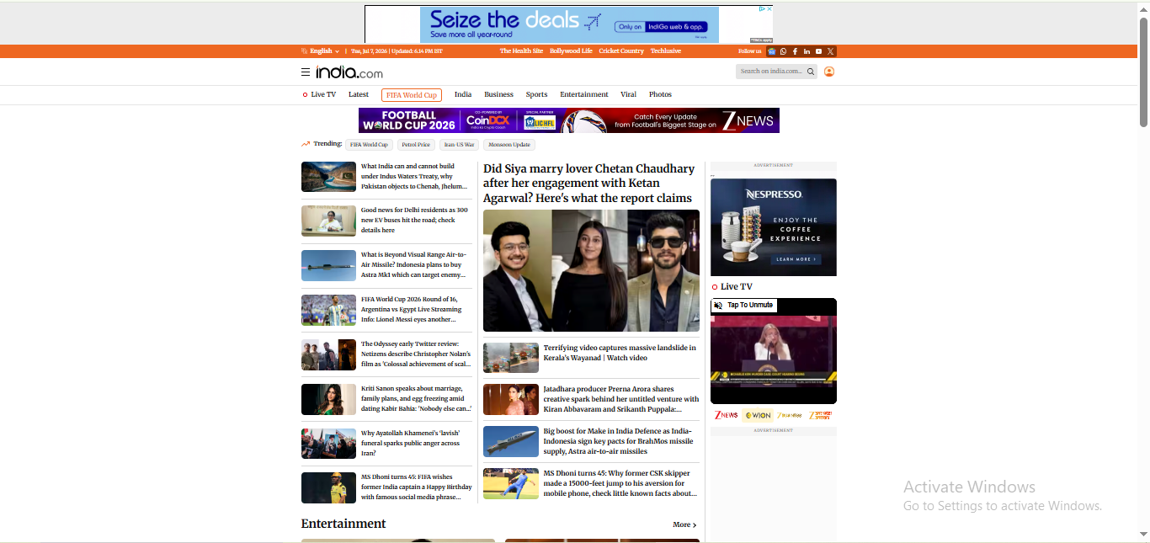Open the Viral nav item
The image size is (1150, 543).
629,94
